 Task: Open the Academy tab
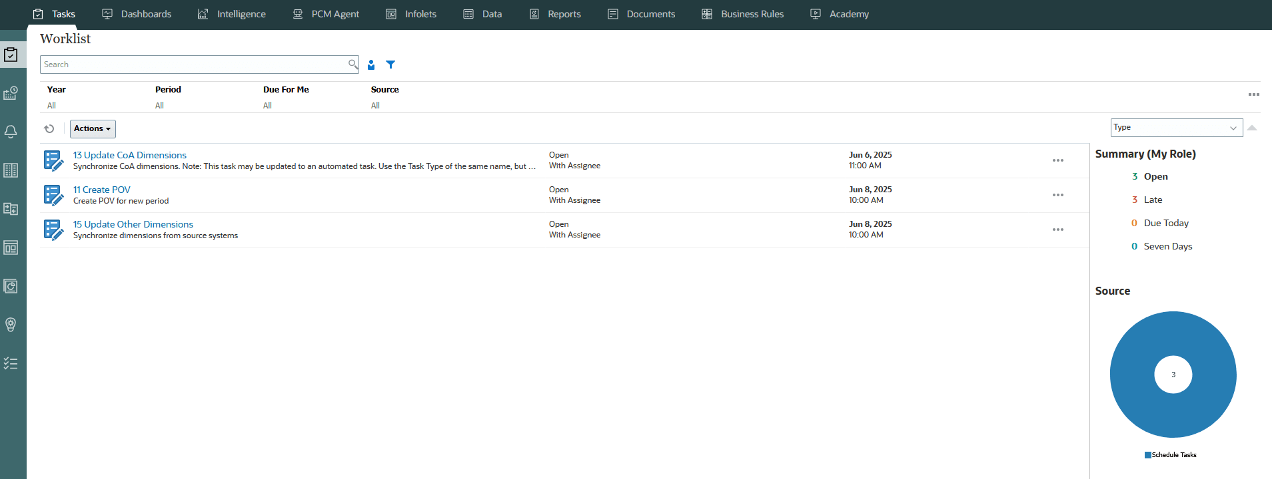pyautogui.click(x=840, y=14)
